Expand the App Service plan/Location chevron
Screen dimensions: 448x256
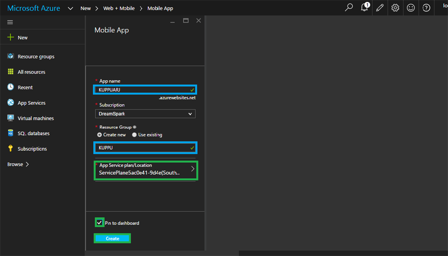pyautogui.click(x=192, y=169)
